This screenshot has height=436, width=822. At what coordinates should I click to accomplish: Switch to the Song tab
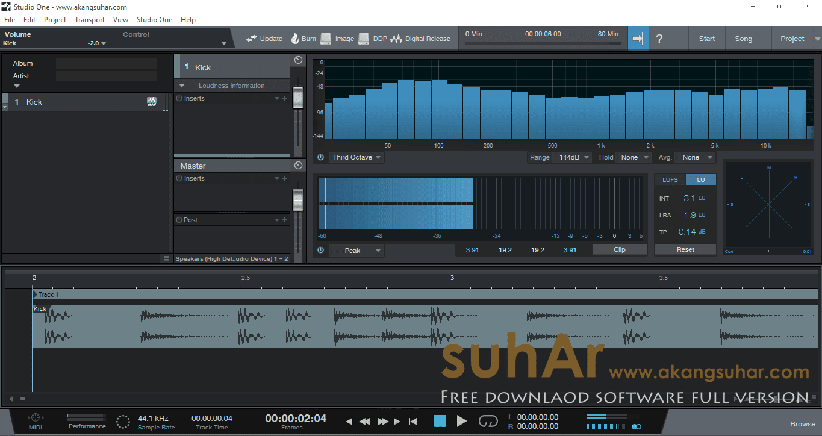click(x=743, y=38)
